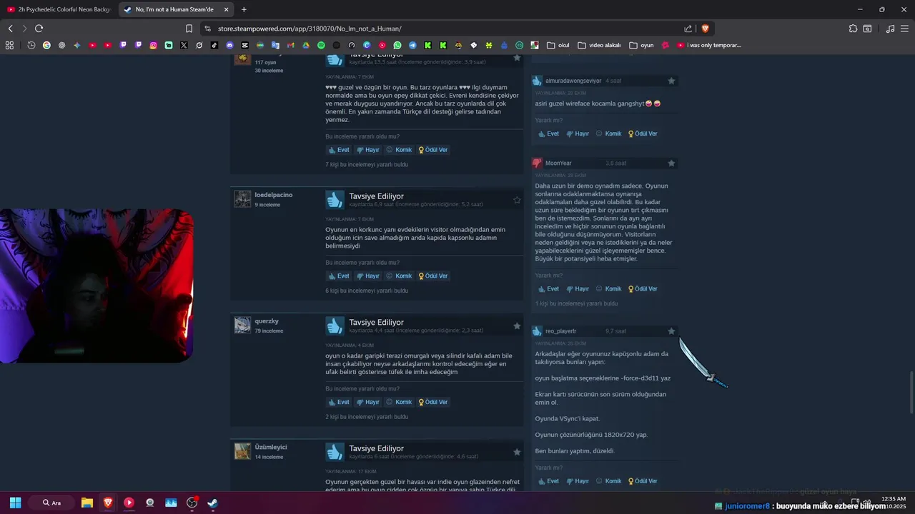Open the 'video alakalı' bookmarks folder
Viewport: 915px width, 514px height.
[599, 45]
